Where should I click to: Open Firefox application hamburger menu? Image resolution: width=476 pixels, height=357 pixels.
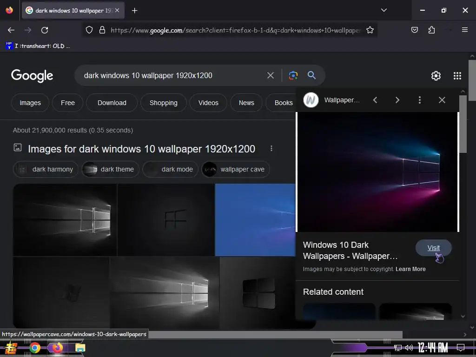464,30
